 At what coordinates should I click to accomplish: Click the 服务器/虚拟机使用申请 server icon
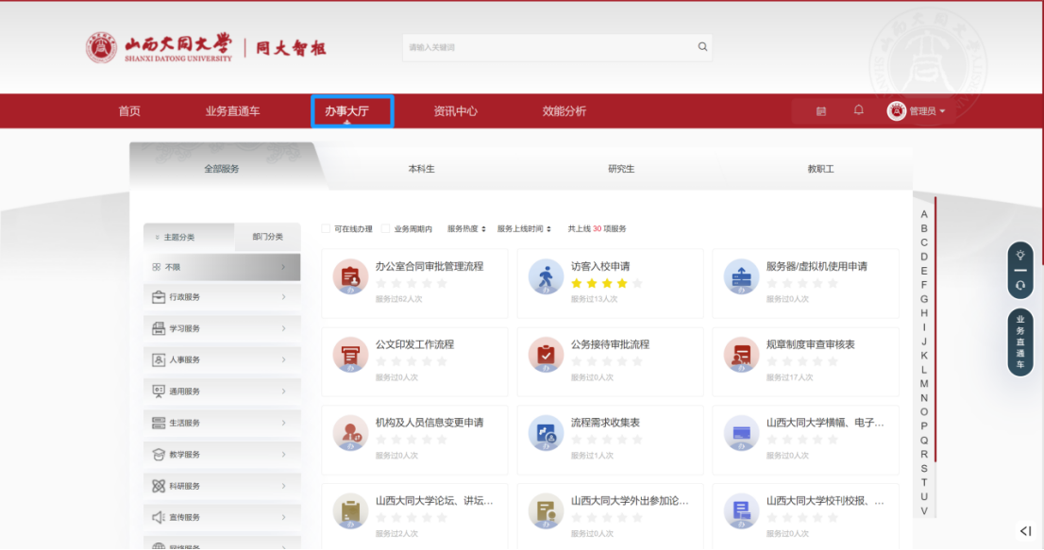click(741, 275)
